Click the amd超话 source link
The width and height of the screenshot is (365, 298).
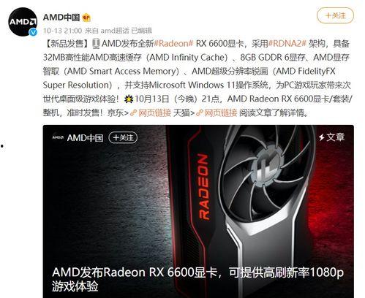[x=115, y=31]
